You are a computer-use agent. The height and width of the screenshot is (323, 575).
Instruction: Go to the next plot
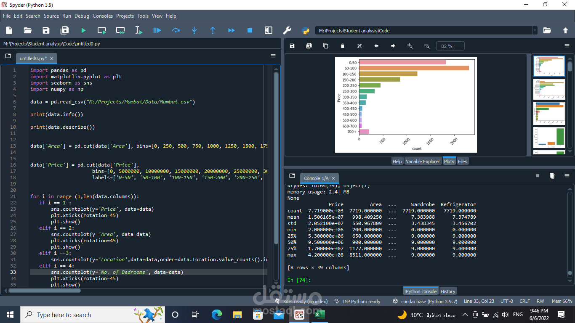(x=393, y=46)
